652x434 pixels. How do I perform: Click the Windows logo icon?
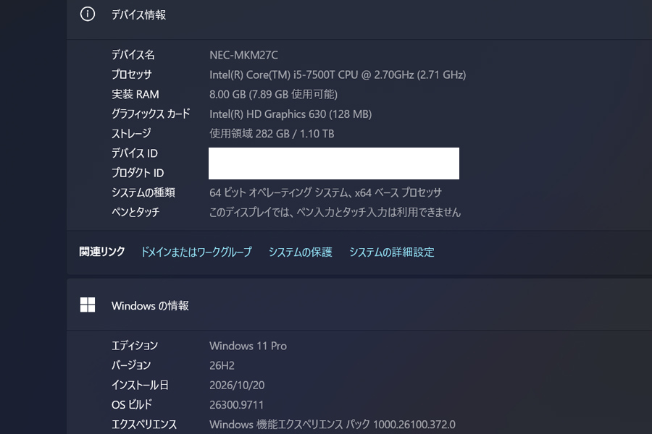88,305
